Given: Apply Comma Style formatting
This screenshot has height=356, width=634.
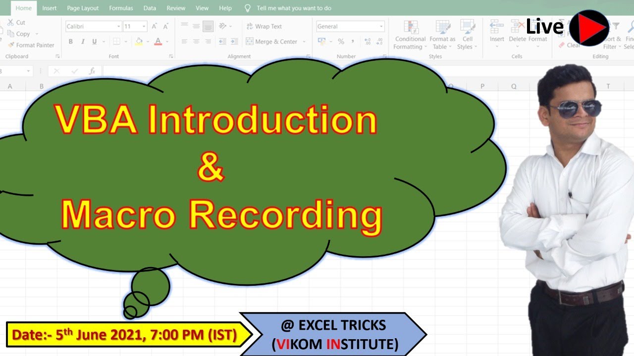Looking at the screenshot, I should click(353, 42).
